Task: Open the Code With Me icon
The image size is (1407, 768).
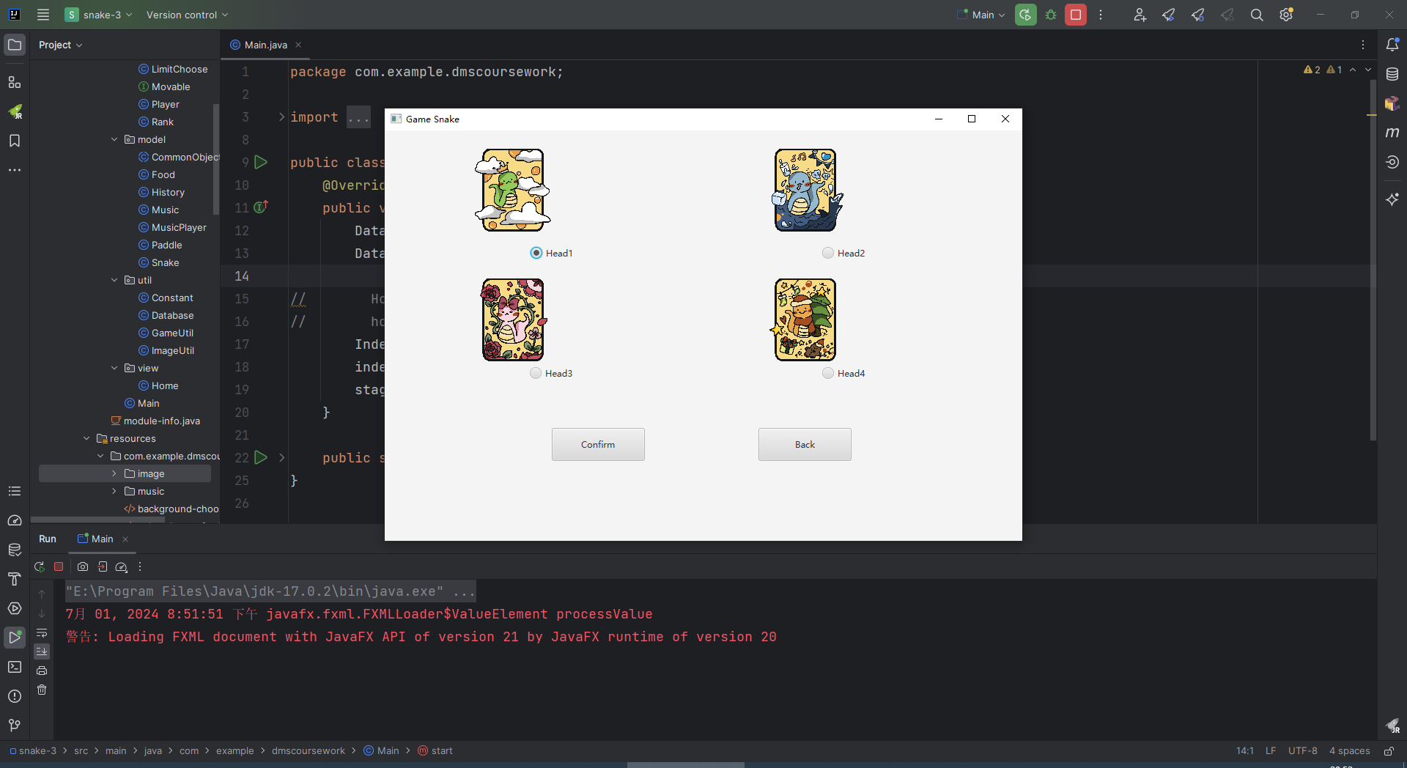Action: click(1140, 15)
